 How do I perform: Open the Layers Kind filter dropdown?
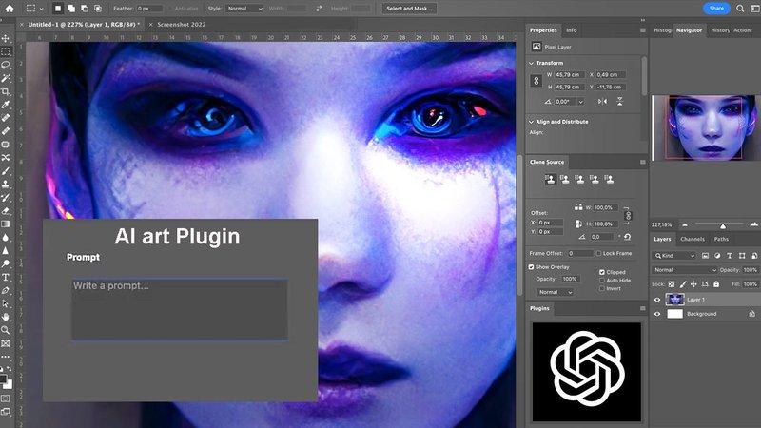pos(674,255)
